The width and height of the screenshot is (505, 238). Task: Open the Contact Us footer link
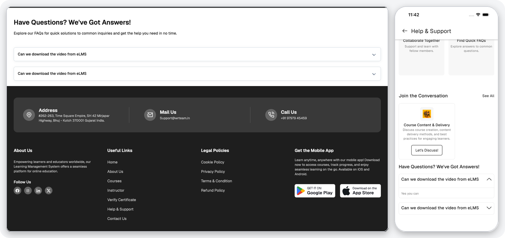pos(117,219)
